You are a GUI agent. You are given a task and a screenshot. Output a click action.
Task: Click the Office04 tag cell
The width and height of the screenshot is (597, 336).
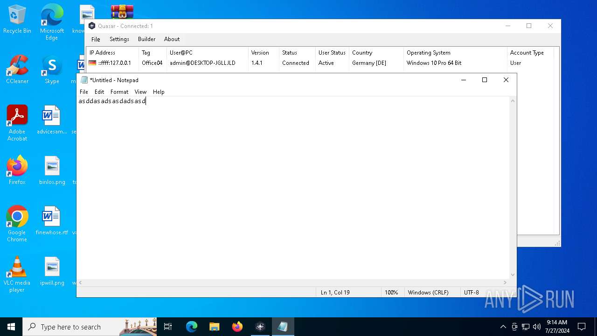click(152, 63)
